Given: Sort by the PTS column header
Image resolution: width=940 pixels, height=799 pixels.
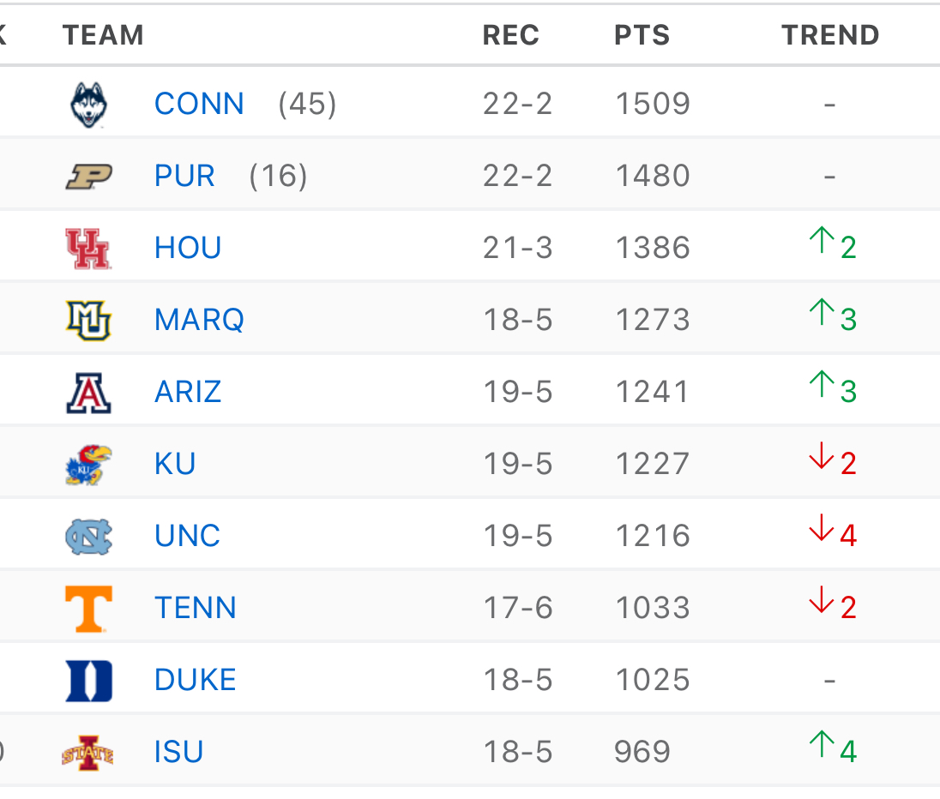Looking at the screenshot, I should (x=642, y=35).
